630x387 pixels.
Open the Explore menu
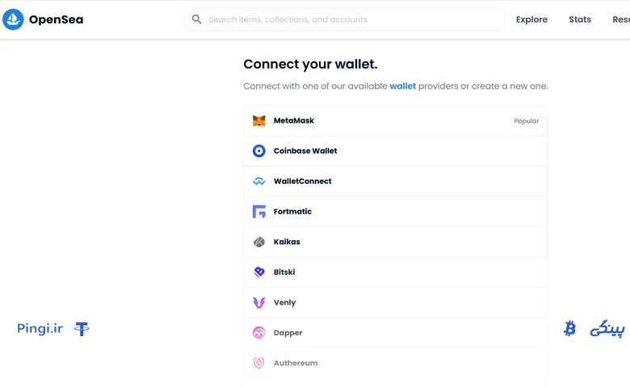[x=531, y=19]
